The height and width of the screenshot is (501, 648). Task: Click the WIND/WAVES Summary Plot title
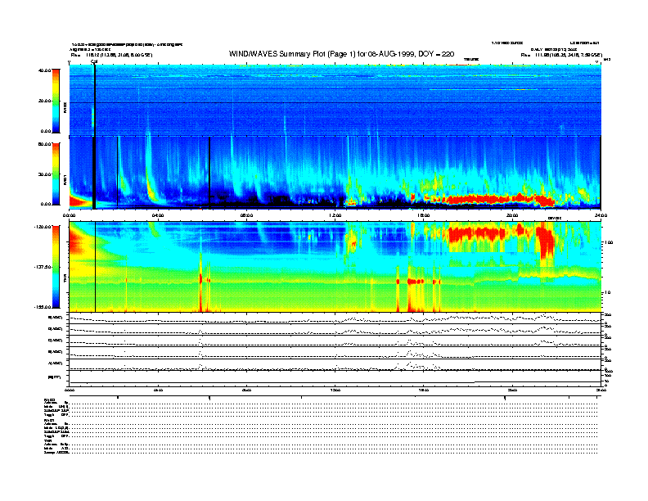tap(341, 54)
